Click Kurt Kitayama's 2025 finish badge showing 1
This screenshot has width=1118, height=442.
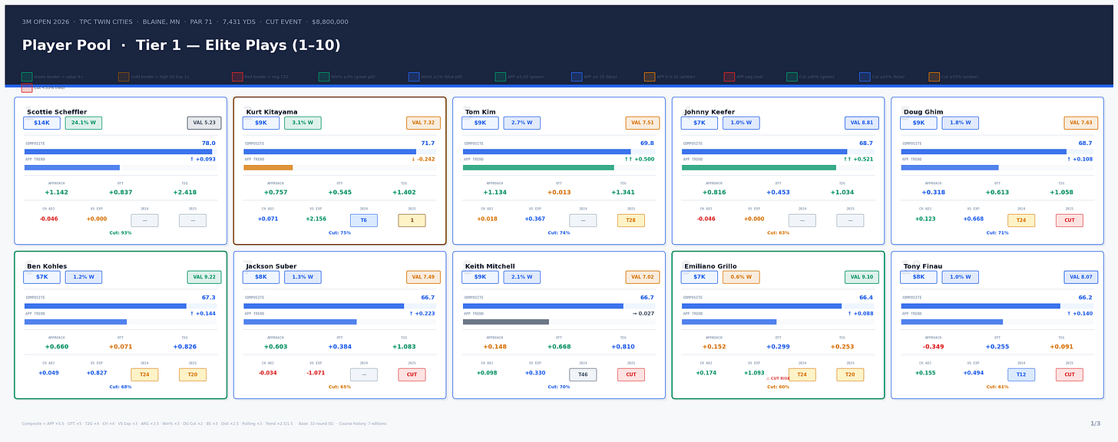412,220
